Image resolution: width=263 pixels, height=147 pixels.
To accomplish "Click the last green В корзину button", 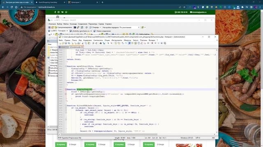I will (149, 144).
